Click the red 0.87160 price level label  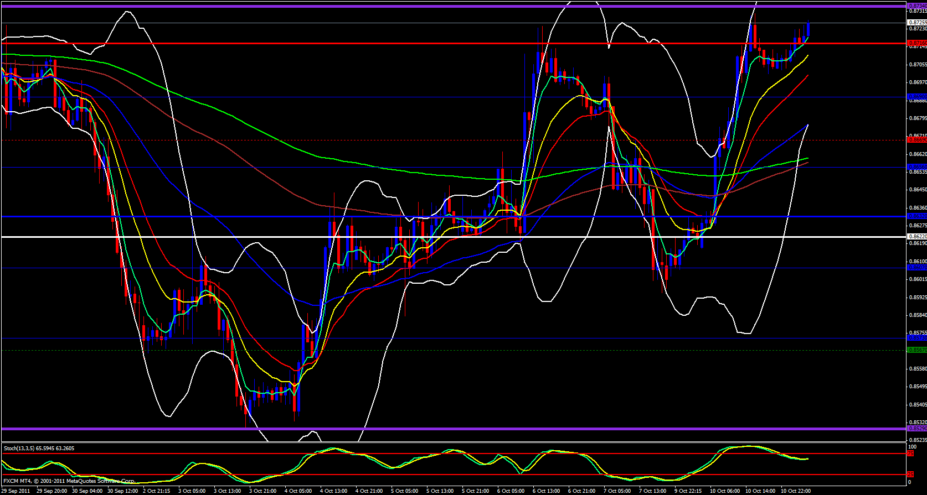[916, 43]
